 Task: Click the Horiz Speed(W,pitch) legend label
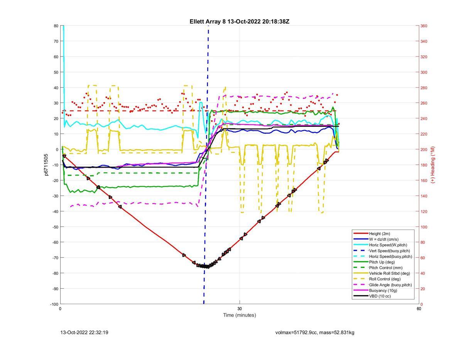tap(388, 245)
